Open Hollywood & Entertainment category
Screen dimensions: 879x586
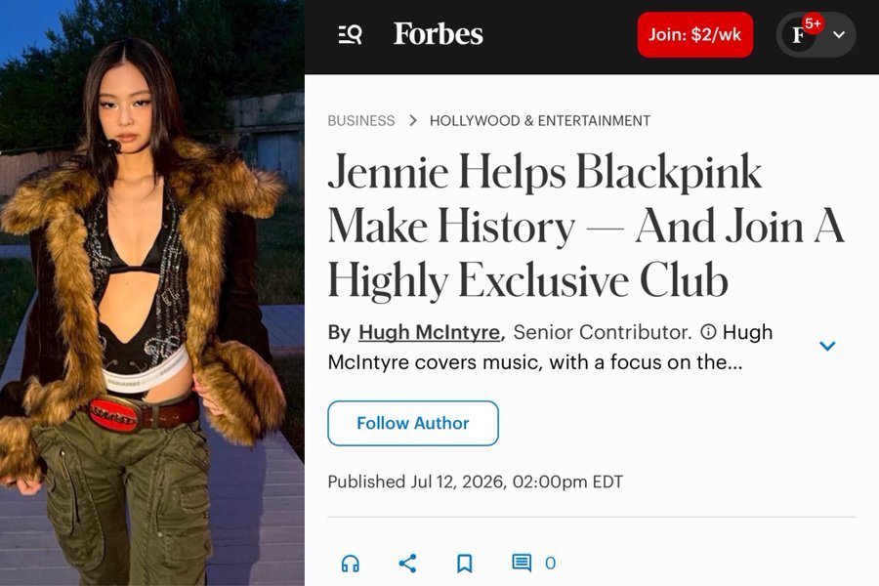tap(540, 120)
